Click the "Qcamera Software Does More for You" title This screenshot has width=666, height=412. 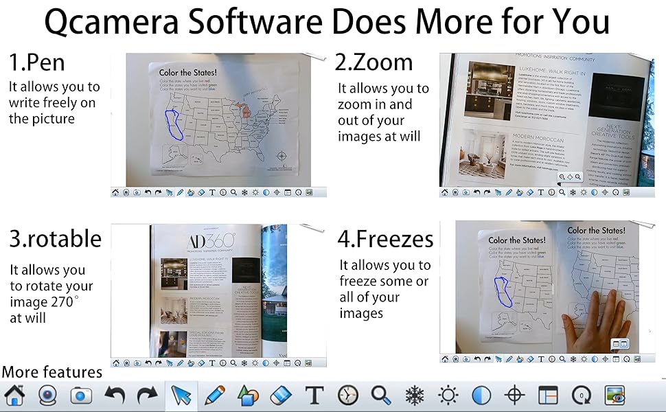[x=327, y=21]
